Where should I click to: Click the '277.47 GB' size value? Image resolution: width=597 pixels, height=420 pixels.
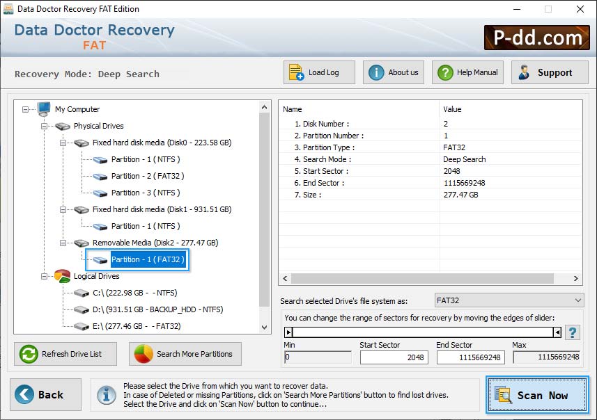tap(460, 195)
